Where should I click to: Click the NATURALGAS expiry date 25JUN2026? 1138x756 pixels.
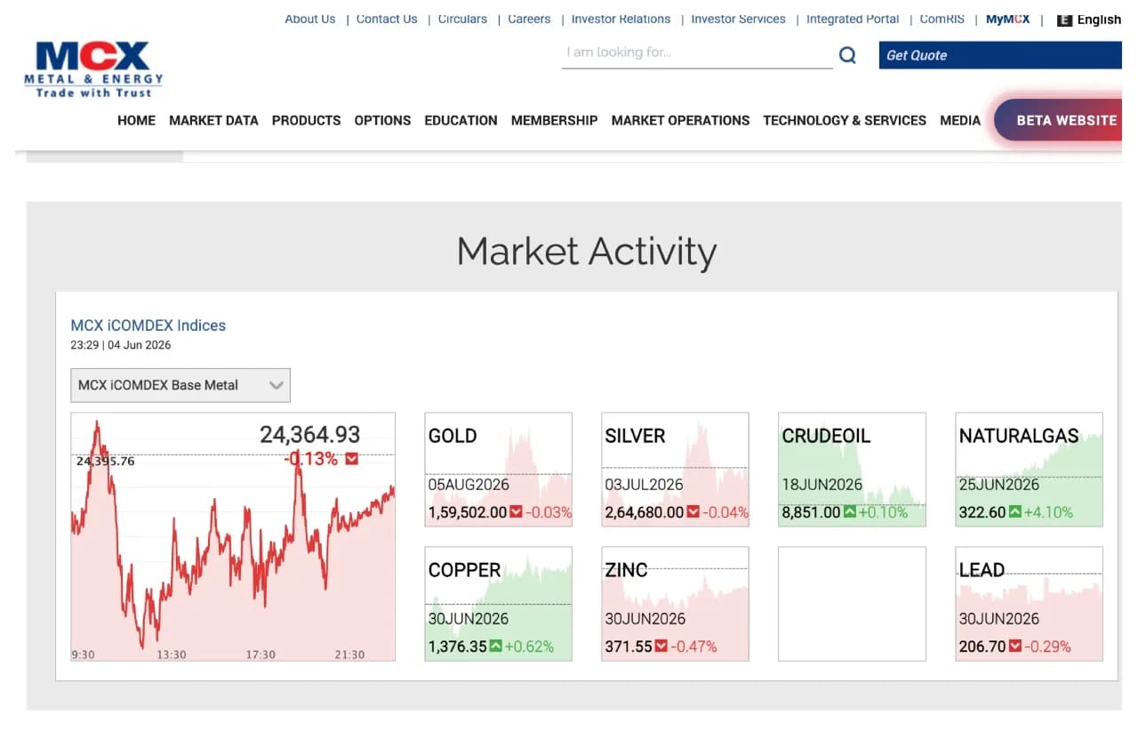[999, 485]
